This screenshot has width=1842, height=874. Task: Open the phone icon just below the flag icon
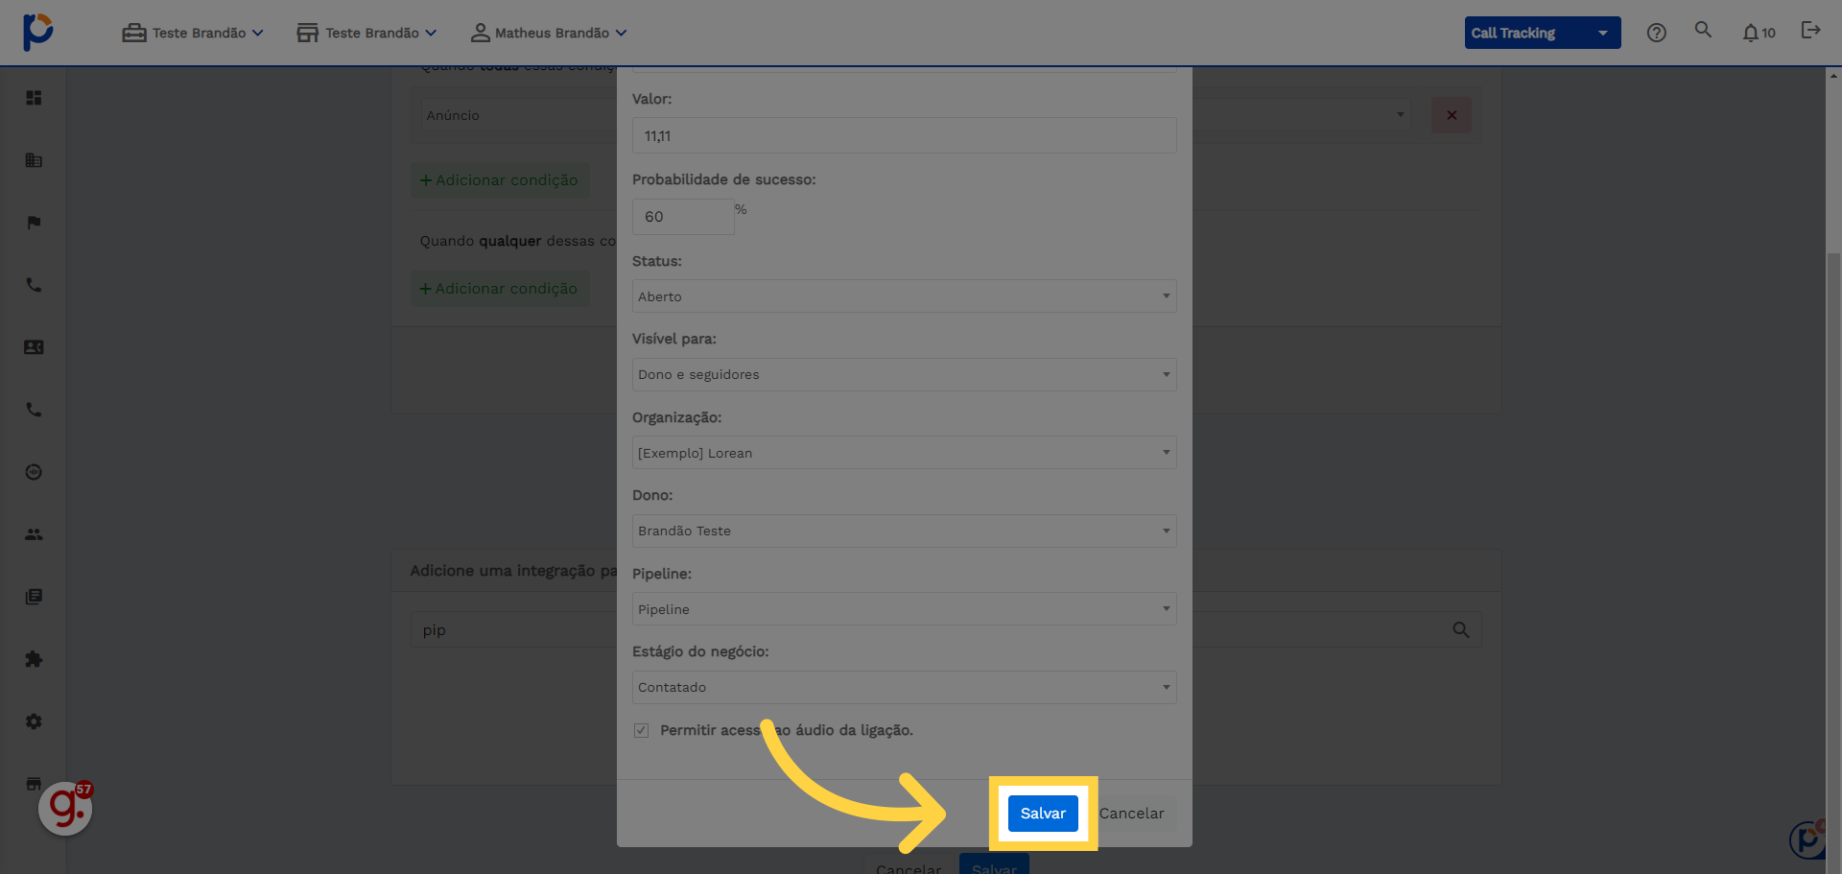[x=34, y=285]
